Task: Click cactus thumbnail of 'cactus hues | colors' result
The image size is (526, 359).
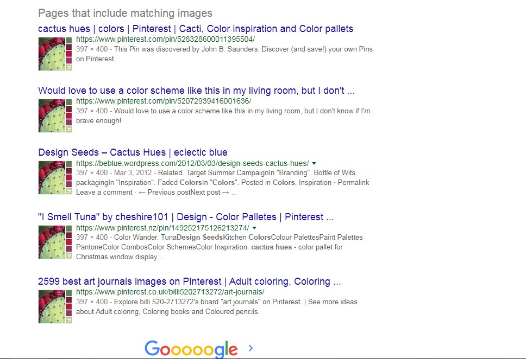Action: pyautogui.click(x=55, y=54)
